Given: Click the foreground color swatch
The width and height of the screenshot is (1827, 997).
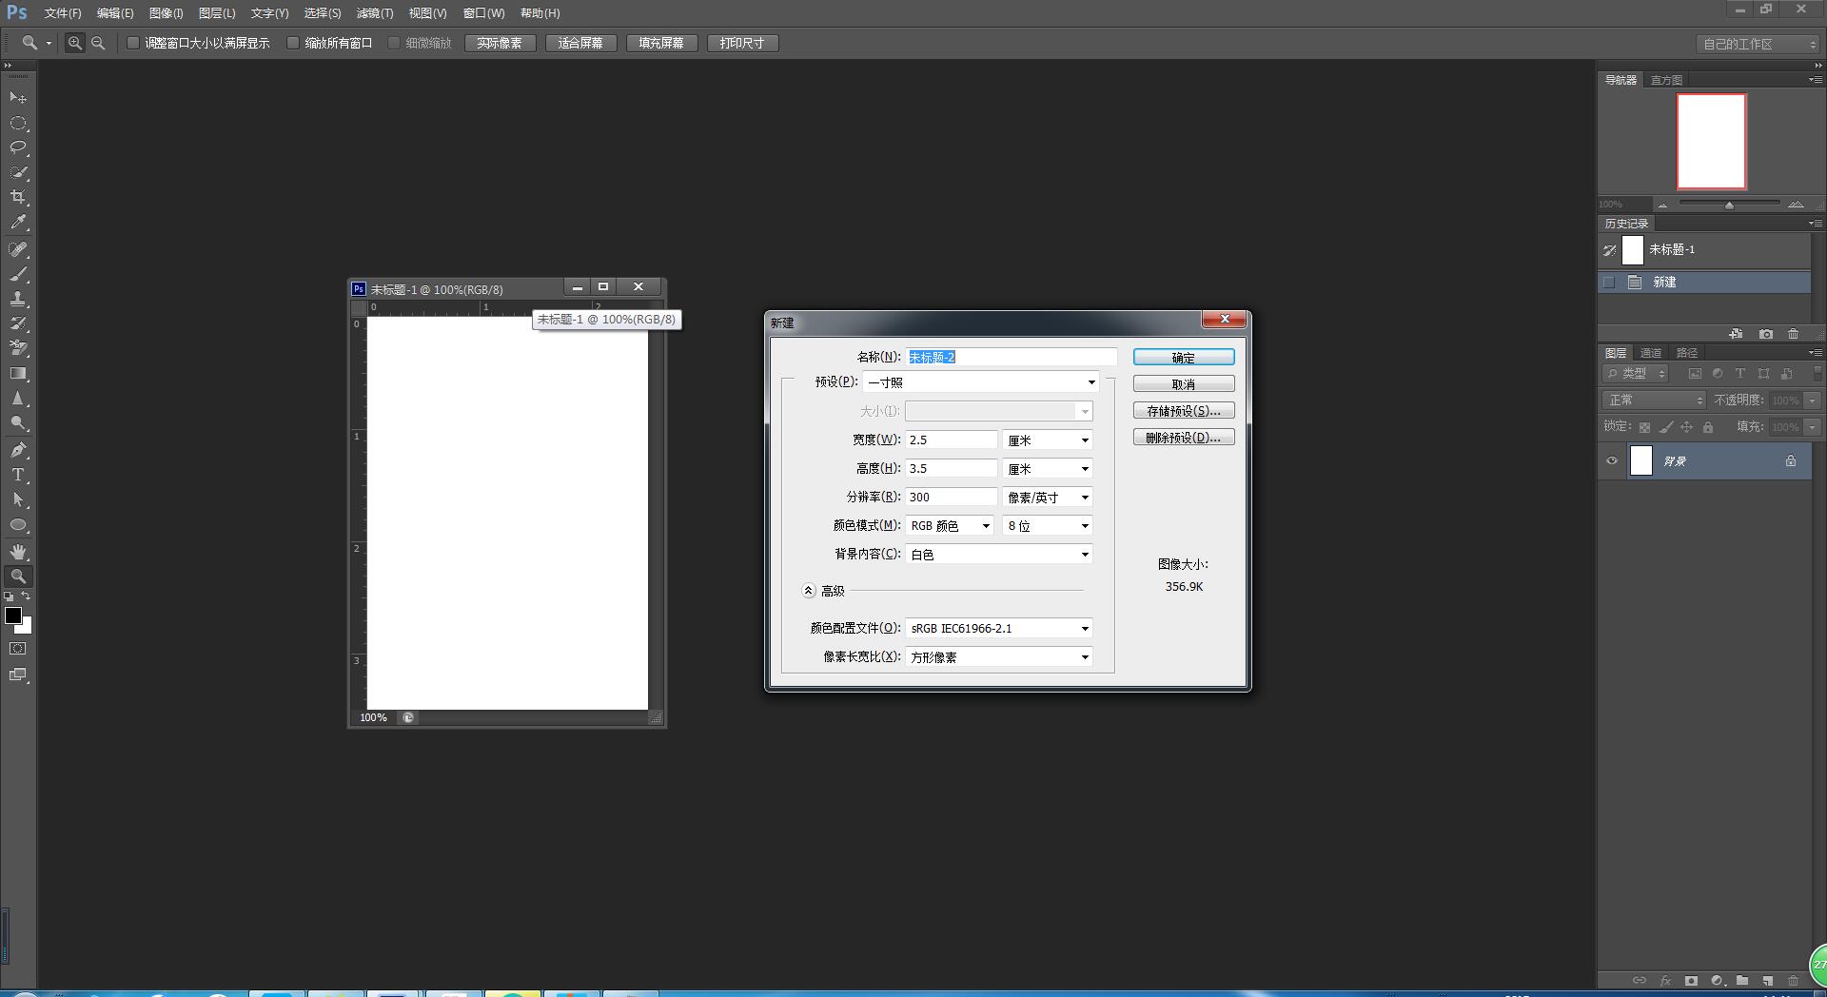Looking at the screenshot, I should (13, 616).
